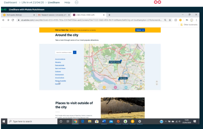203x129 pixels.
Task: Click the City Centre map marker label
Action: click(123, 78)
